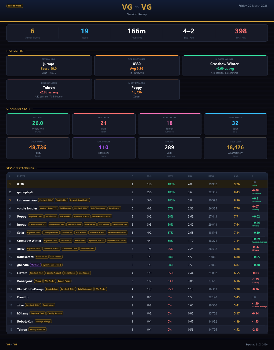Open the Session MVP juroqo card

click(49, 66)
